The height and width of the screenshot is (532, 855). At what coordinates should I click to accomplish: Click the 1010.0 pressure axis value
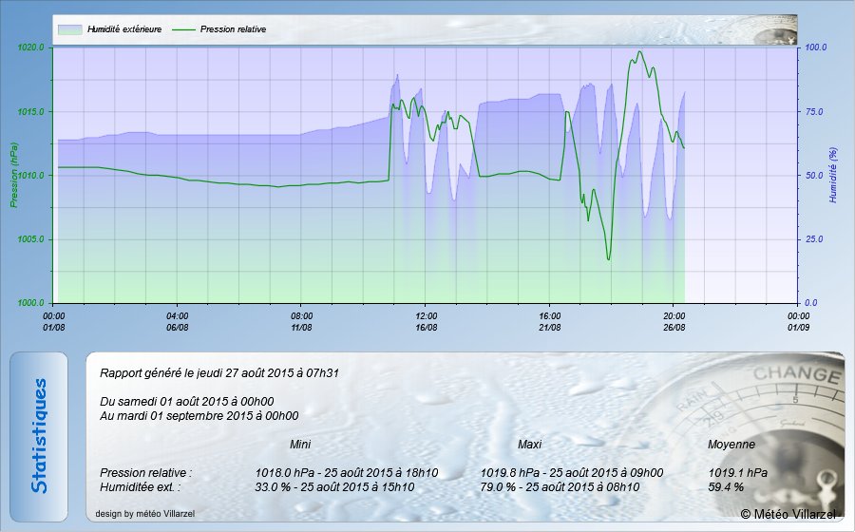30,176
